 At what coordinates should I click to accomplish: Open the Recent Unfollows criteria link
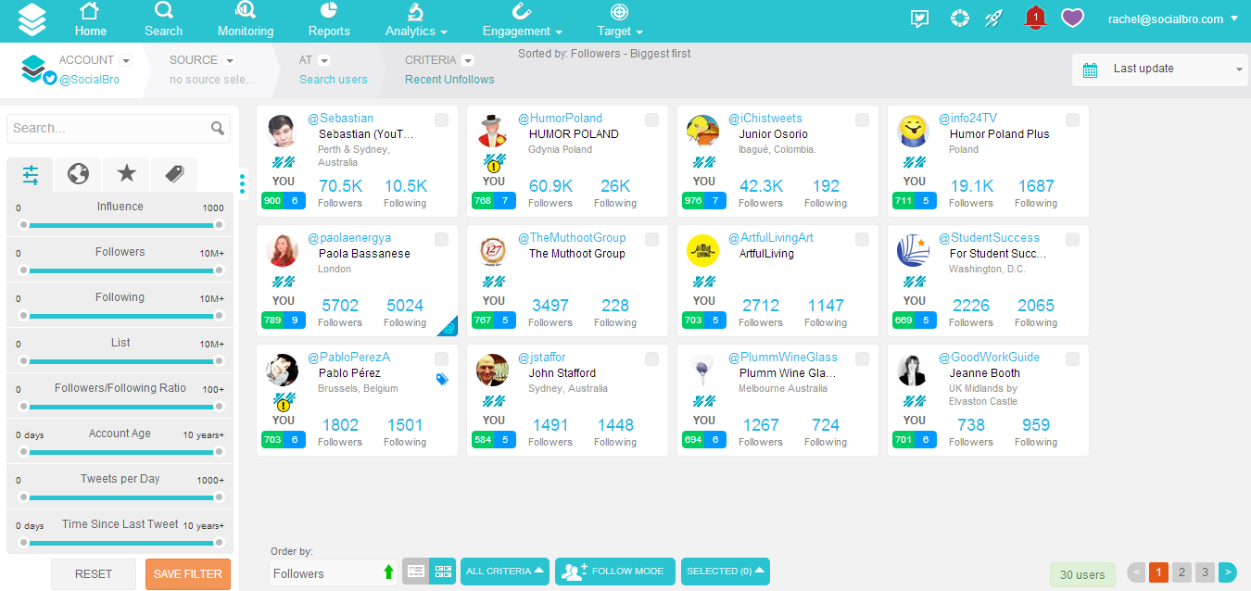[x=449, y=80]
